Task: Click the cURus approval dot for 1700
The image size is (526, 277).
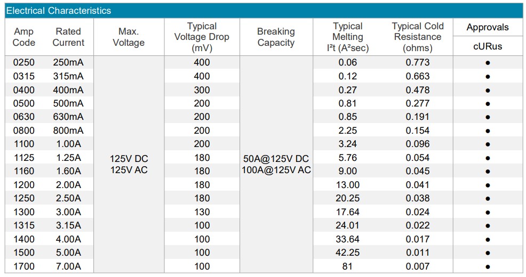Action: (x=488, y=267)
